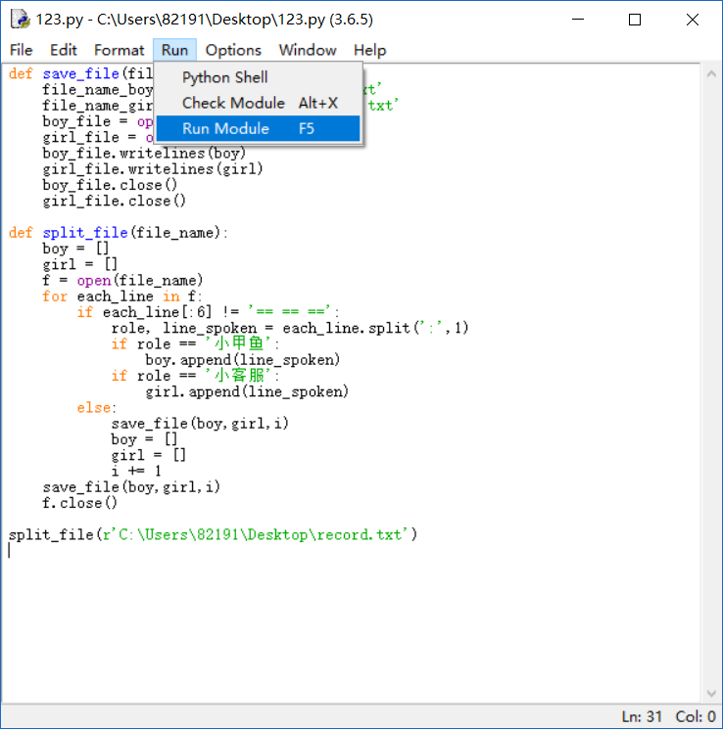Maximize the 123.py editor window
Image resolution: width=723 pixels, height=729 pixels.
tap(635, 20)
